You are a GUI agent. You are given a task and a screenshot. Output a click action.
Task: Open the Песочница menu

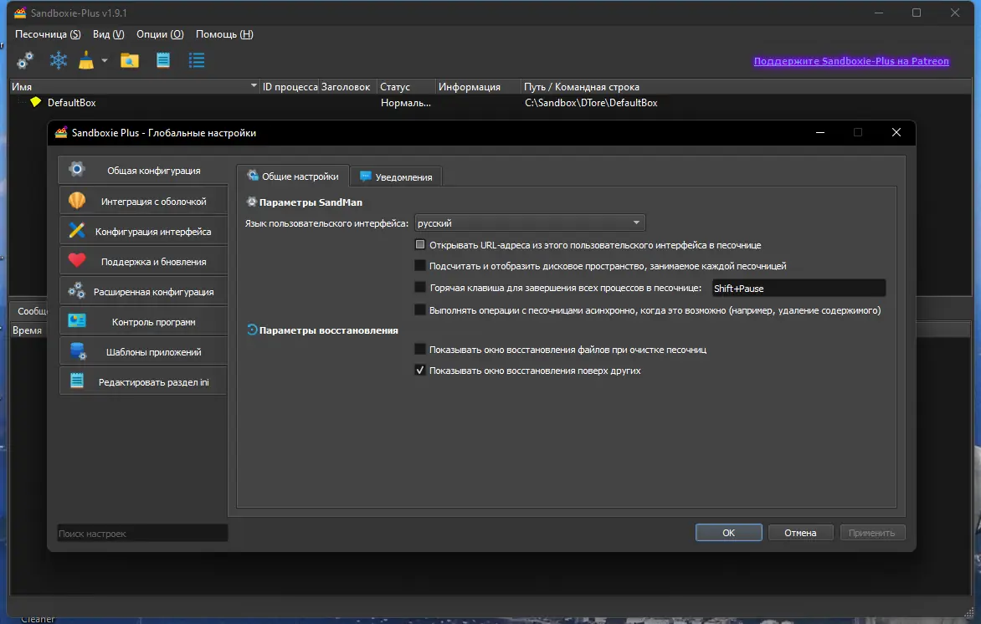pos(49,34)
